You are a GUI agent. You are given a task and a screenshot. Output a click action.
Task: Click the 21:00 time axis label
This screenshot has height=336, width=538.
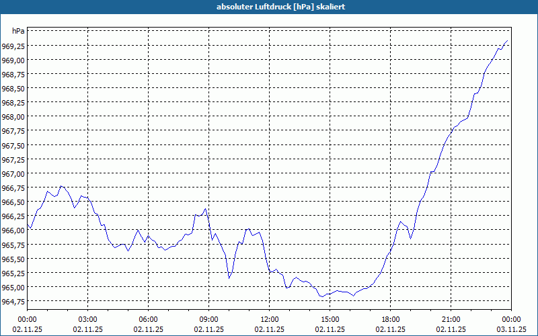pos(451,320)
